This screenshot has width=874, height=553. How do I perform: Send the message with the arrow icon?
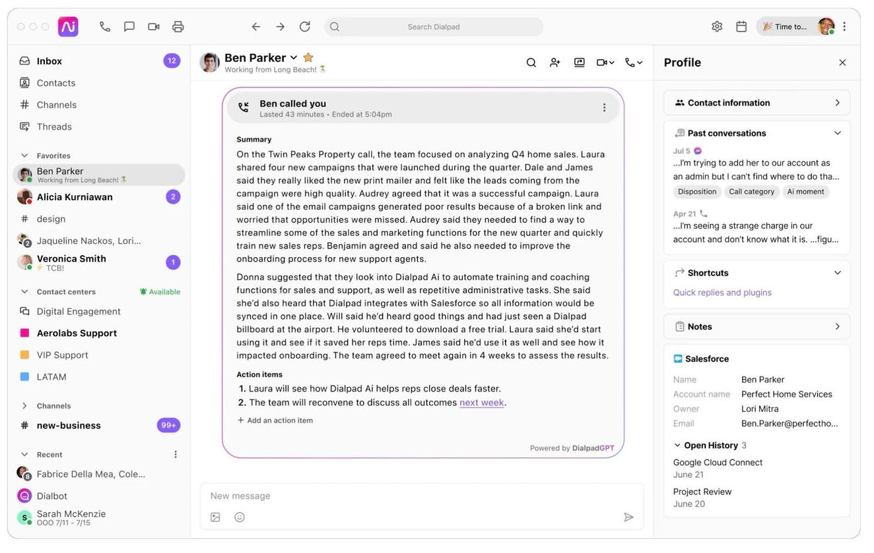tap(629, 517)
